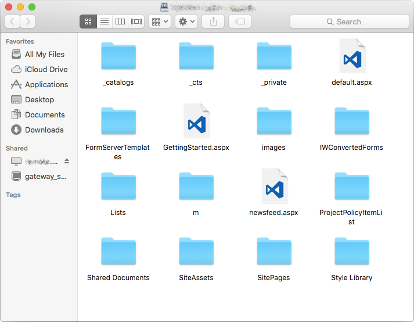Screen dimensions: 414x322
Task: Go forward with the forward arrow
Action: click(x=27, y=22)
